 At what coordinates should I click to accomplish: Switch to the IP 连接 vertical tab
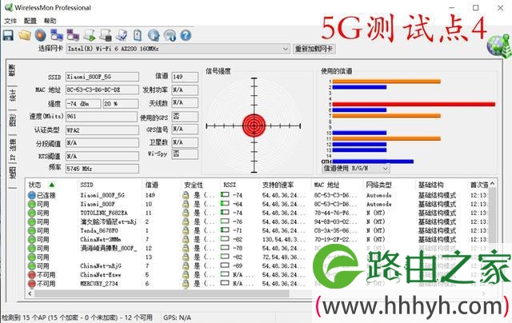[12, 149]
